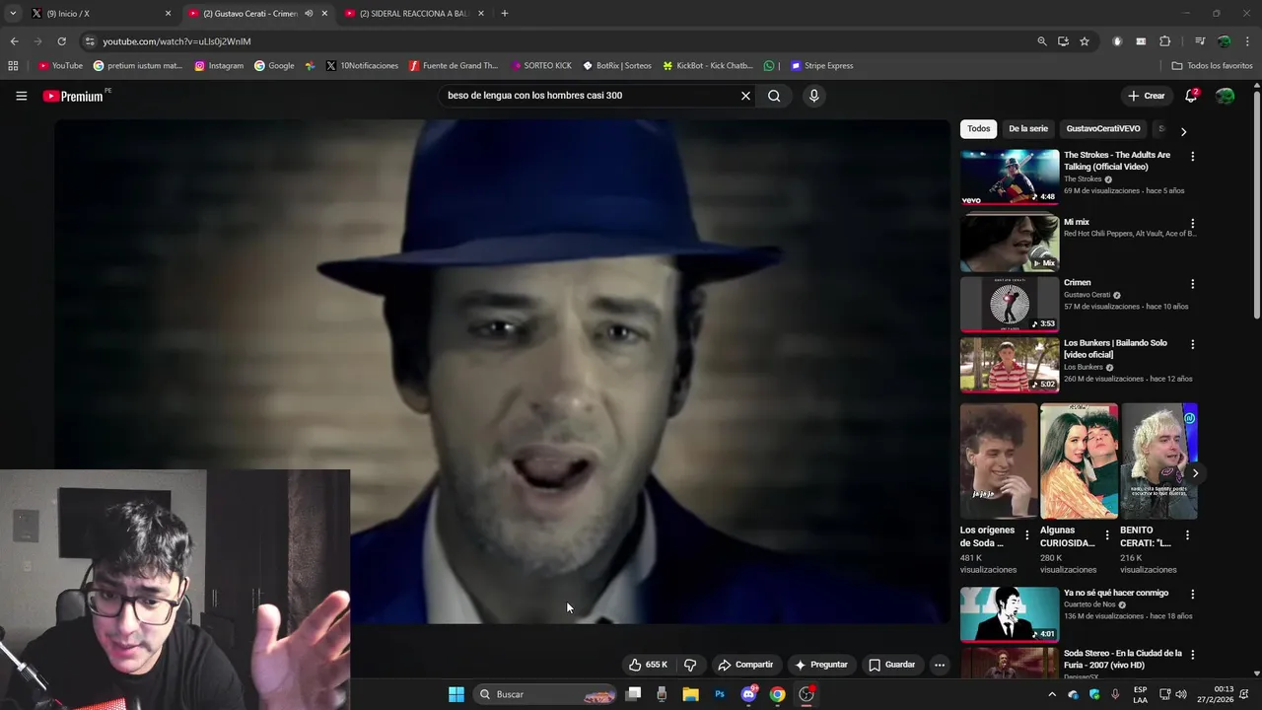Like the video with 655 K
The image size is (1262, 710).
click(x=649, y=665)
